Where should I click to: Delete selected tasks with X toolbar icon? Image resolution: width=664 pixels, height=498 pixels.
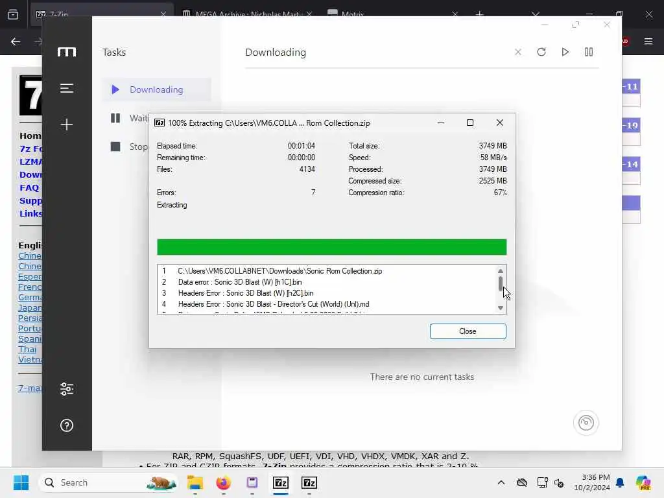click(518, 52)
